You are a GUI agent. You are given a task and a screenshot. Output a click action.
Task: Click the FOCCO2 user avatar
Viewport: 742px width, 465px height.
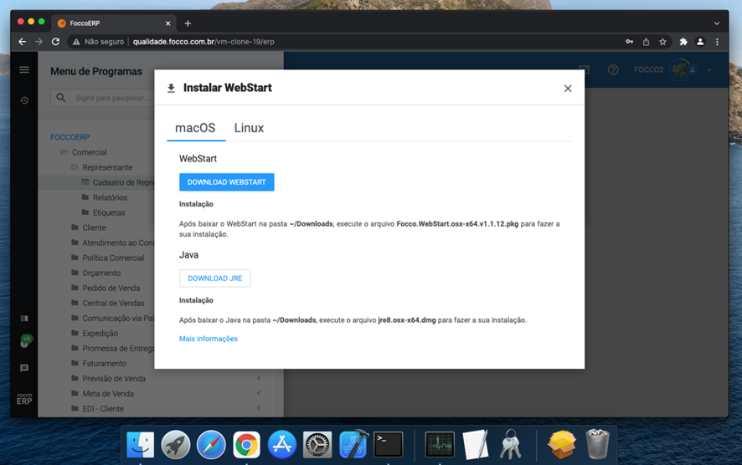681,70
